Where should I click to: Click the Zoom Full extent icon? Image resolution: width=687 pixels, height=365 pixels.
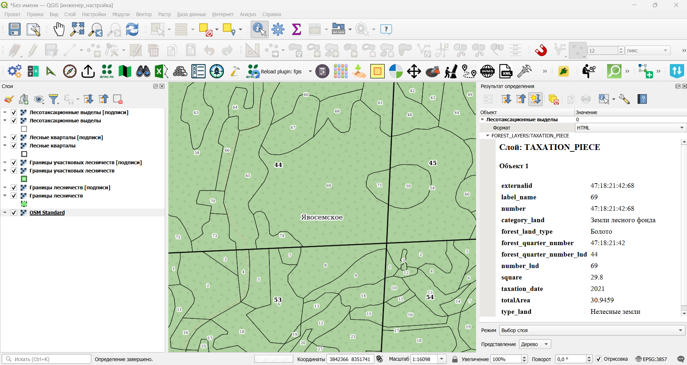pos(77,29)
